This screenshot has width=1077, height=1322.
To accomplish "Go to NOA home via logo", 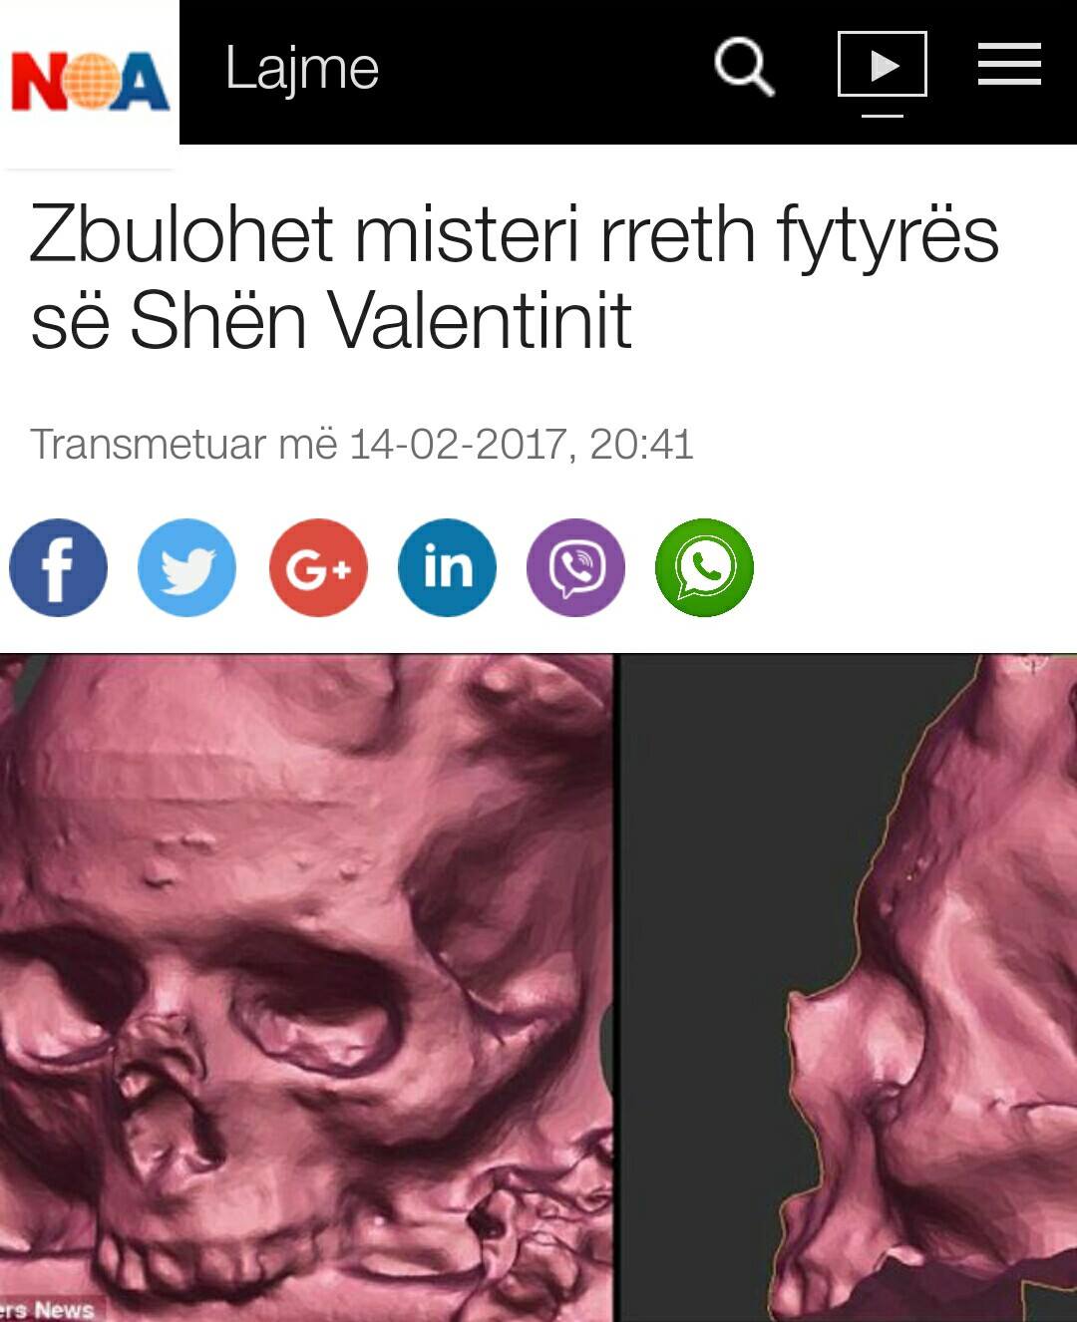I will tap(90, 82).
